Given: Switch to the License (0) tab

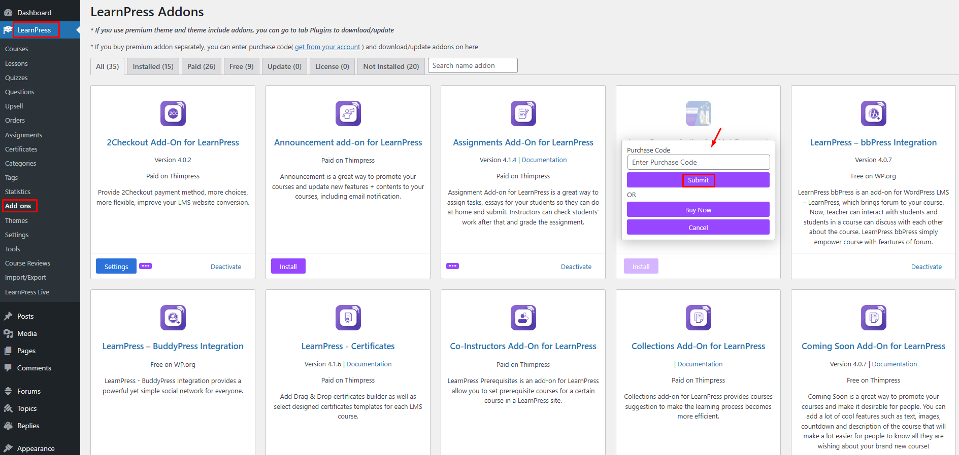Looking at the screenshot, I should point(332,66).
